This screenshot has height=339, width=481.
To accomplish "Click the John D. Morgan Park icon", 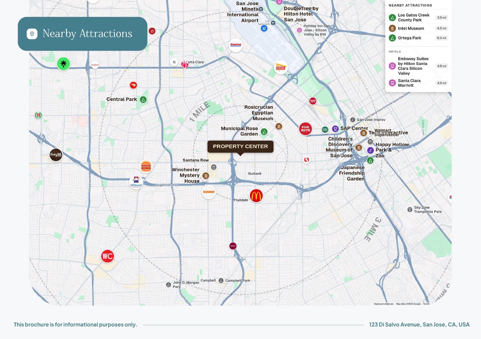I will click(x=169, y=285).
